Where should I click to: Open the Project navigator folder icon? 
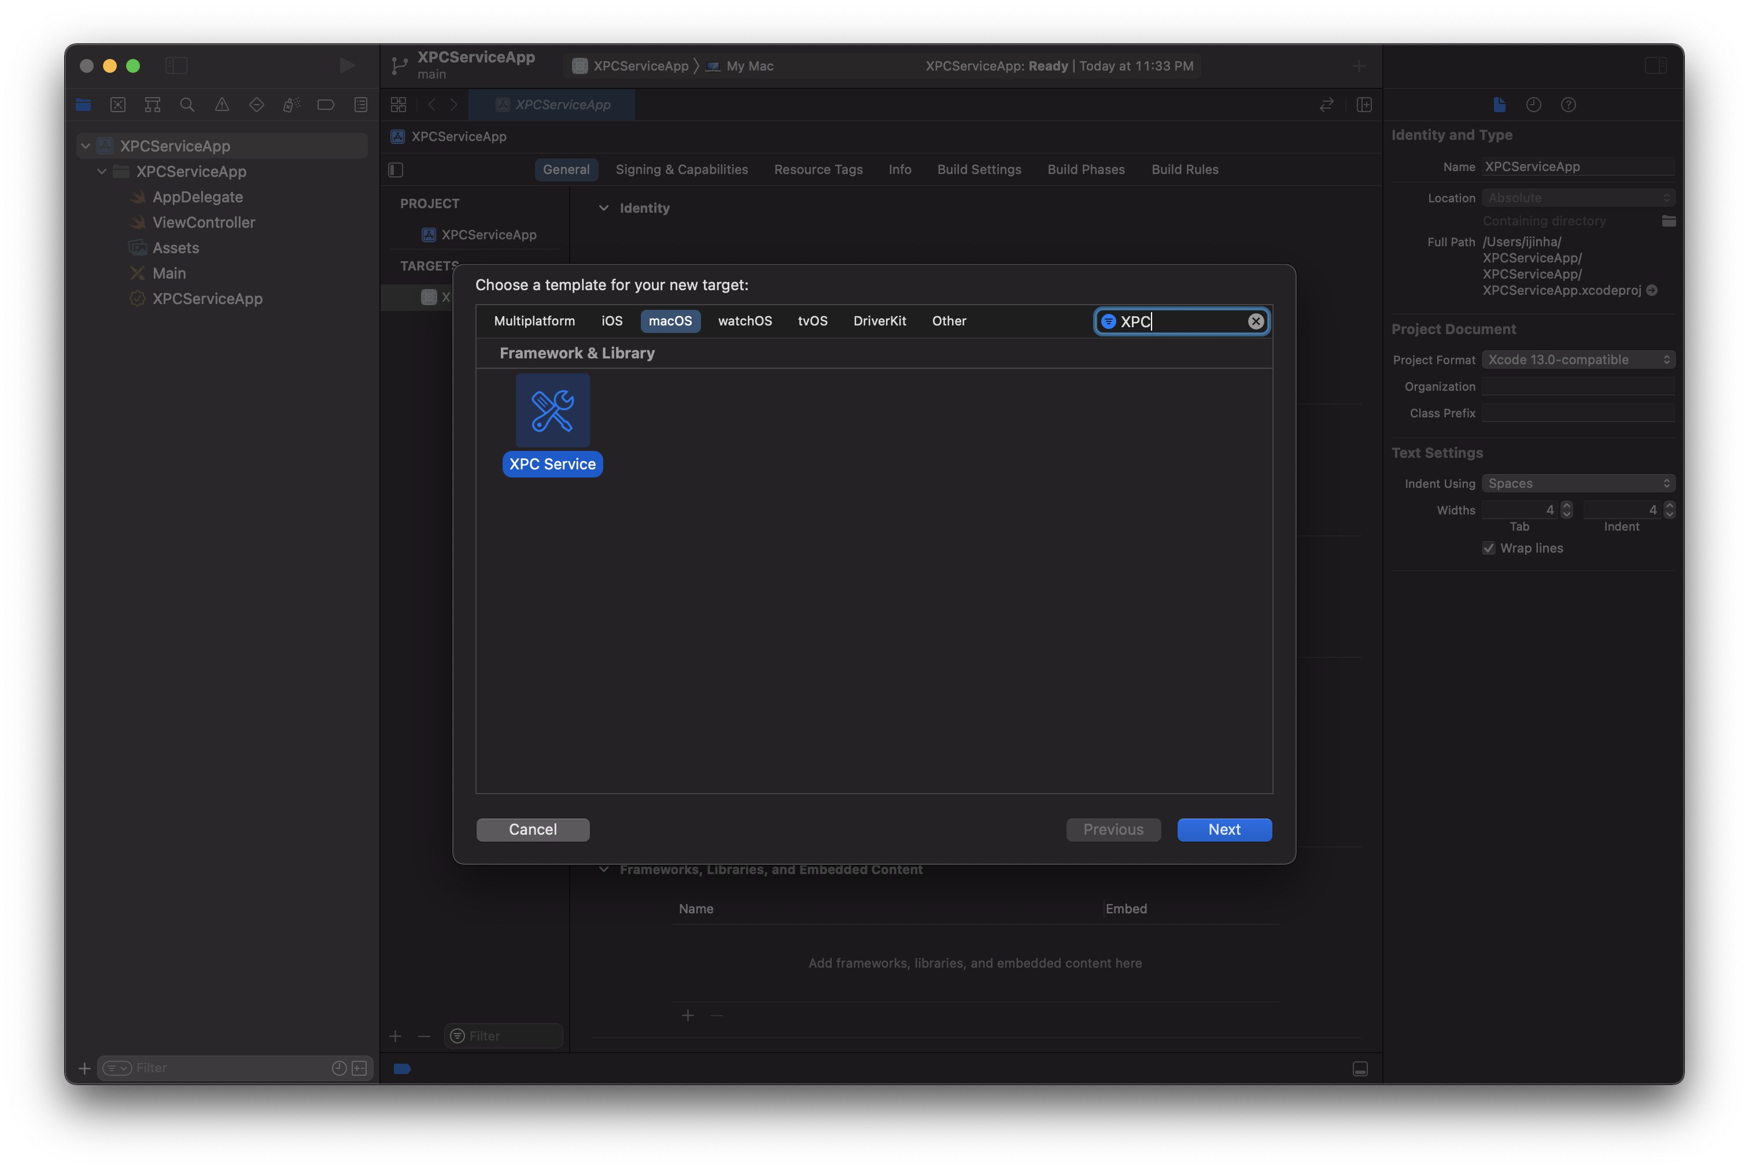pyautogui.click(x=83, y=105)
